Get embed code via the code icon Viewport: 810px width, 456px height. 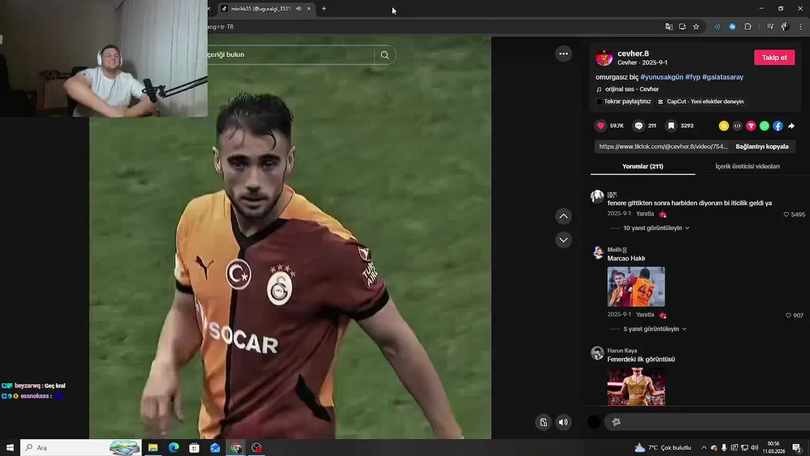pyautogui.click(x=737, y=126)
